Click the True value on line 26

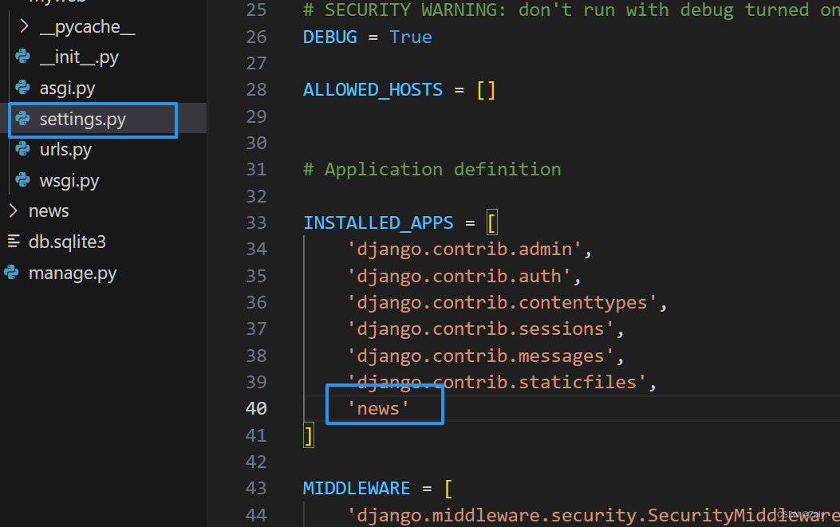point(411,37)
